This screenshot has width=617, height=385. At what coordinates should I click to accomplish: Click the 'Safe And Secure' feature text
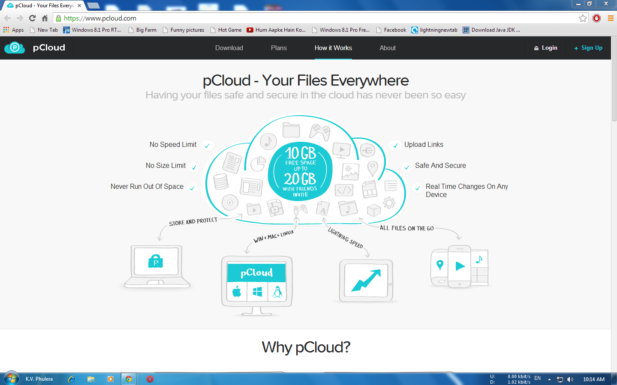coord(440,166)
